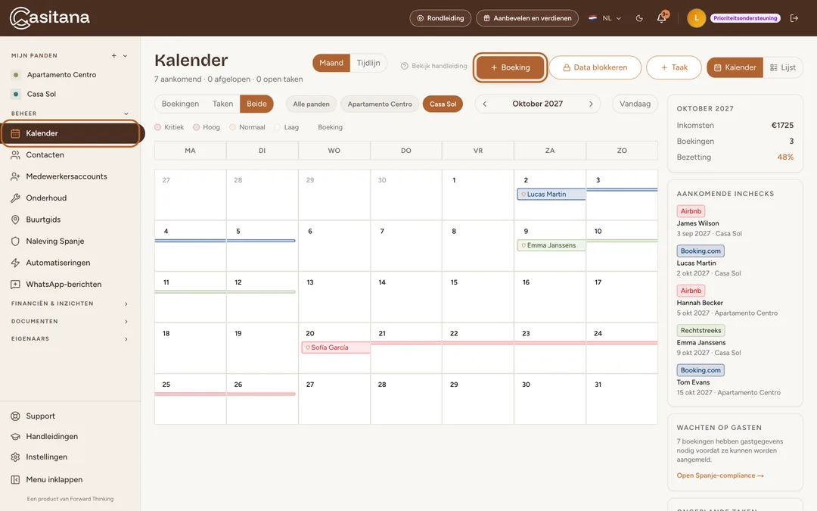Click the Vandaag button
This screenshot has height=511, width=817.
635,104
